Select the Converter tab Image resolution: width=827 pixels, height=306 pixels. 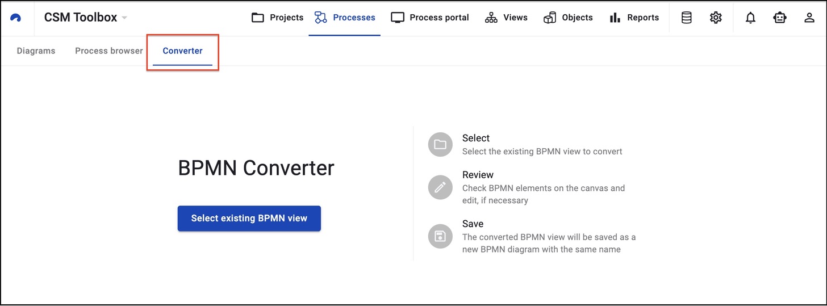pyautogui.click(x=182, y=51)
